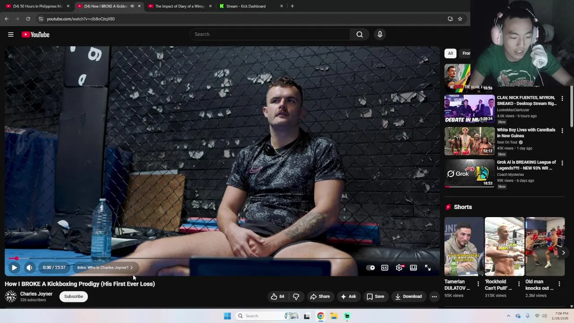Click the Coach Mysterias channel name

click(x=510, y=175)
